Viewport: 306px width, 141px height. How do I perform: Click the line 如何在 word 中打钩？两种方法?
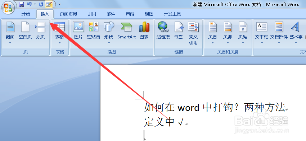(215, 107)
